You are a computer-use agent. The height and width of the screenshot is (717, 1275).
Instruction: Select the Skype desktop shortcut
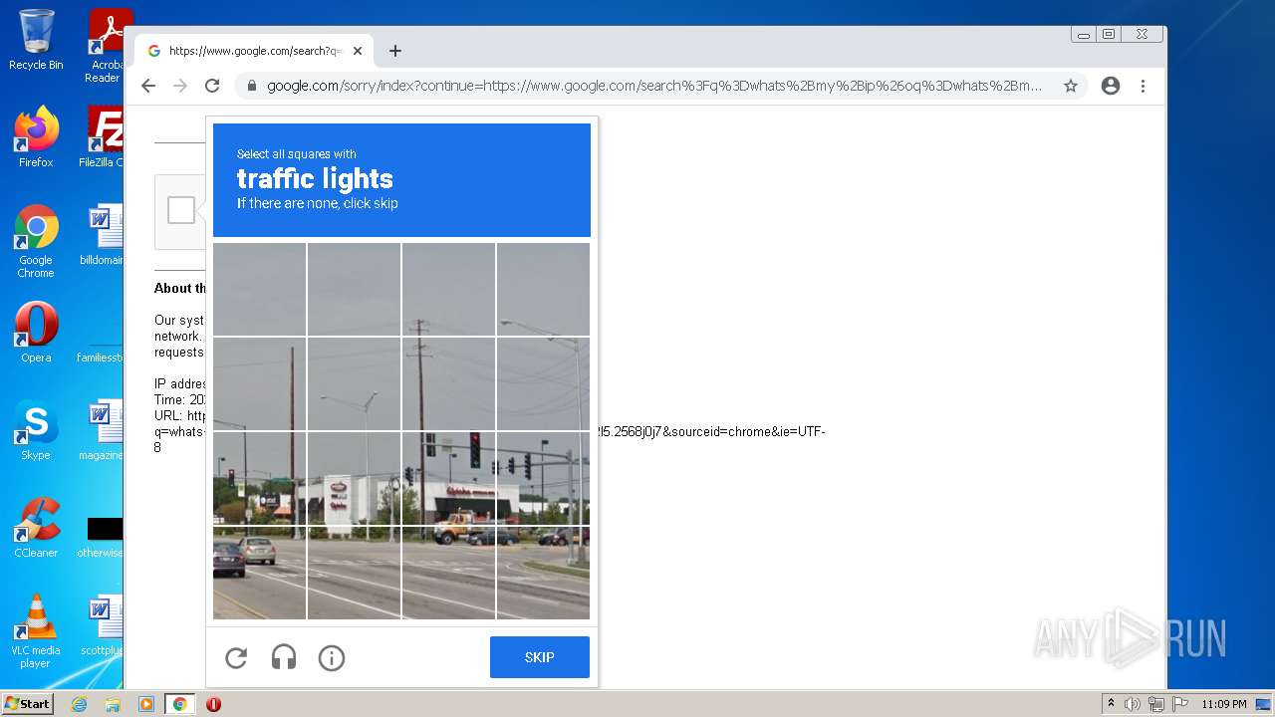pos(36,430)
